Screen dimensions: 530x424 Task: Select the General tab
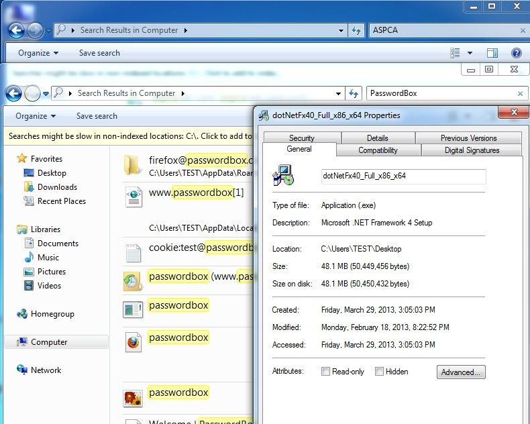coord(299,149)
